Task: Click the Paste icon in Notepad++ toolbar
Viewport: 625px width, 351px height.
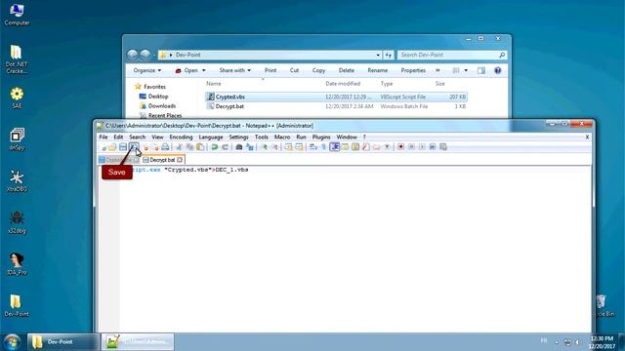Action: point(200,147)
